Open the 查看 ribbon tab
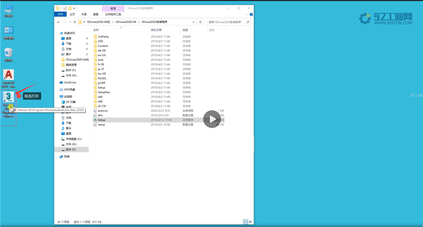 [96, 14]
